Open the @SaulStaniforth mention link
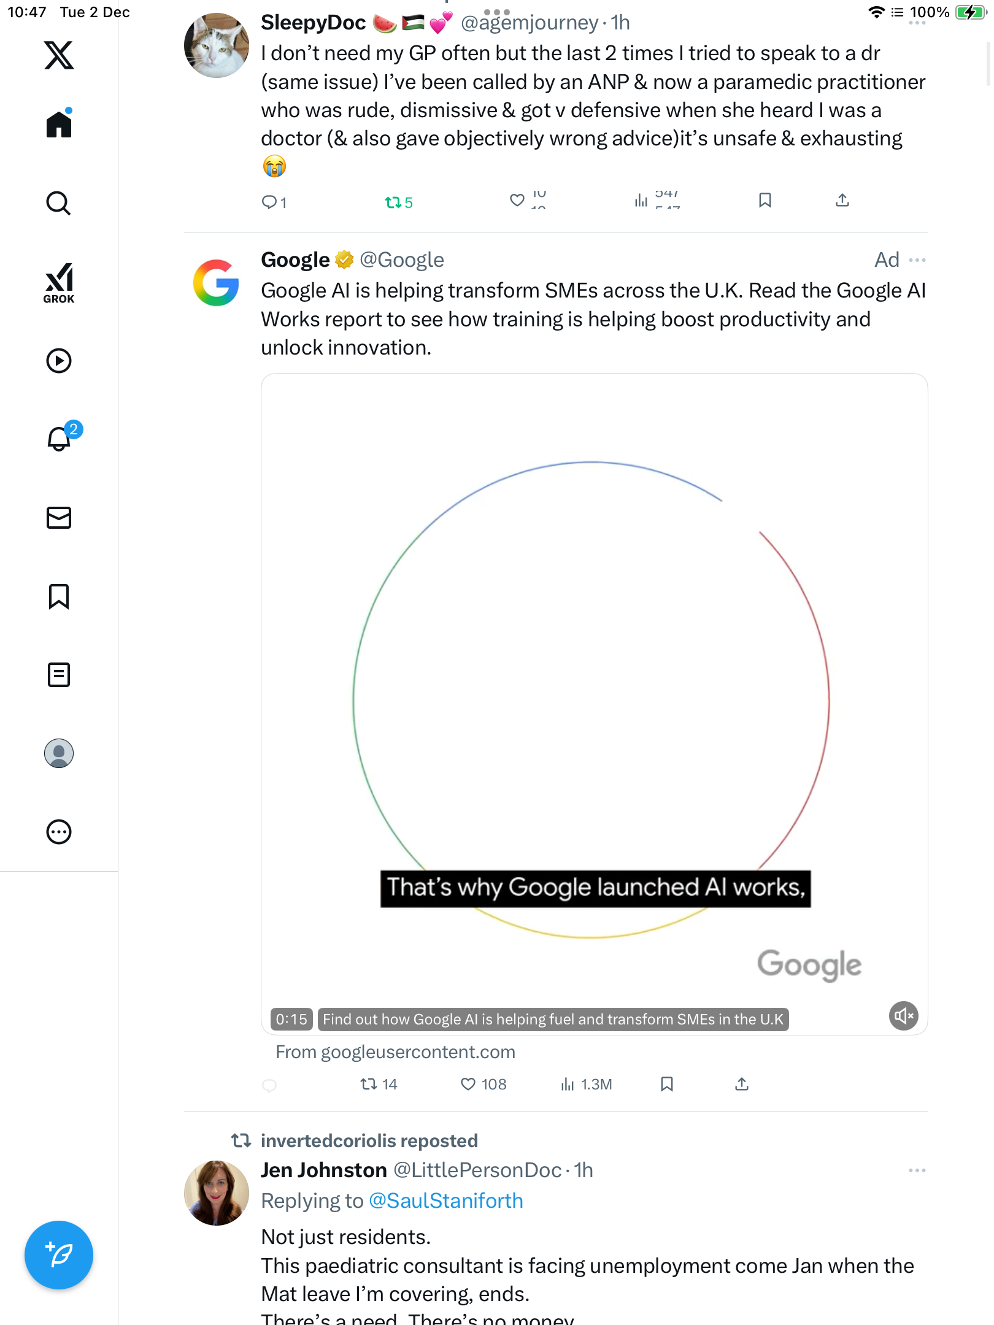The image size is (994, 1325). [x=445, y=1200]
